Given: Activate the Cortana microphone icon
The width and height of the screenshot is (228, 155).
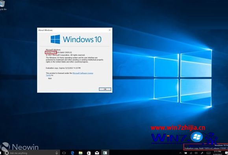Looking at the screenshot, I should point(57,153).
